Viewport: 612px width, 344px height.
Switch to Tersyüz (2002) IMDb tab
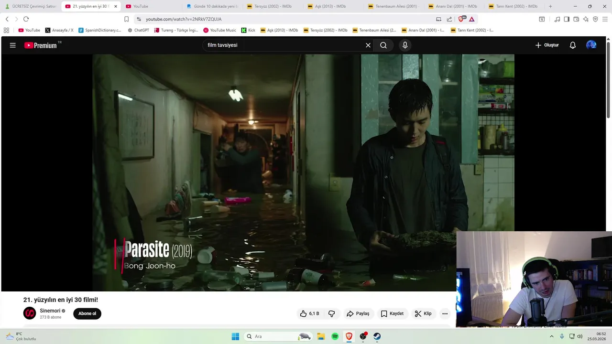[x=272, y=6]
